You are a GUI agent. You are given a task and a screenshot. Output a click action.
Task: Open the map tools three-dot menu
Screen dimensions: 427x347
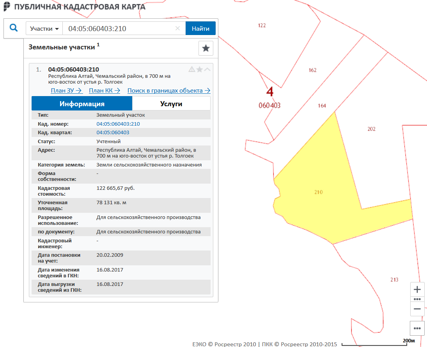[417, 328]
